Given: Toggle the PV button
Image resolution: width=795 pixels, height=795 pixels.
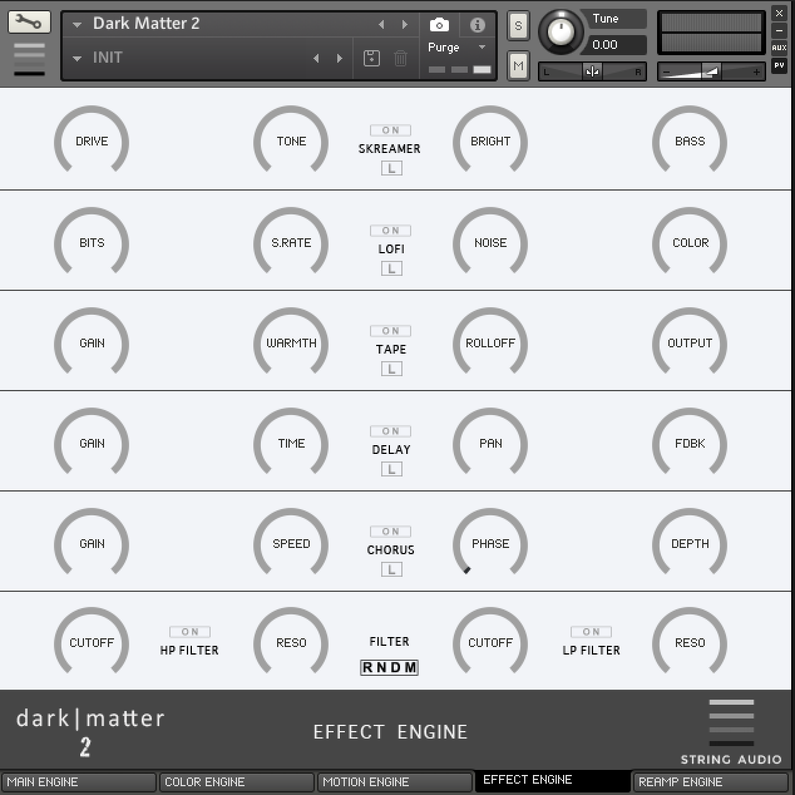Looking at the screenshot, I should 779,65.
